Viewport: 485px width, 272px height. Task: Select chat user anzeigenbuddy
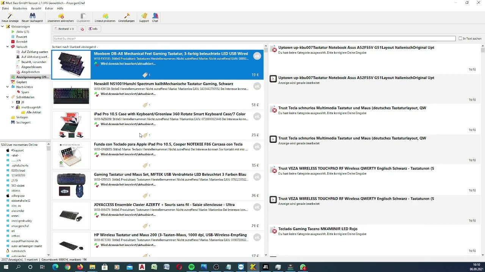[22, 221]
